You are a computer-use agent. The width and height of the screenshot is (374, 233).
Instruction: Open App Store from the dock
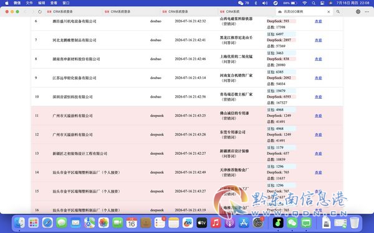click(244, 223)
